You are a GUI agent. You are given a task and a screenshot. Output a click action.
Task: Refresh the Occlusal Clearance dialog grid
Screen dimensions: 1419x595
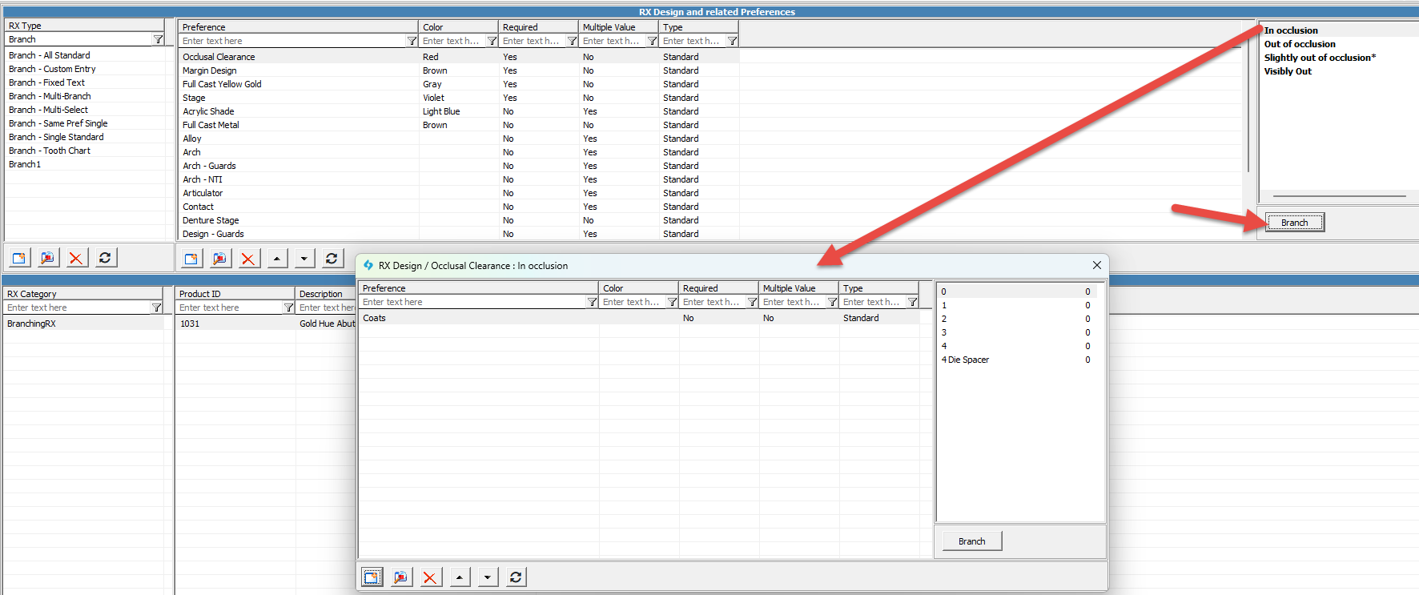516,577
